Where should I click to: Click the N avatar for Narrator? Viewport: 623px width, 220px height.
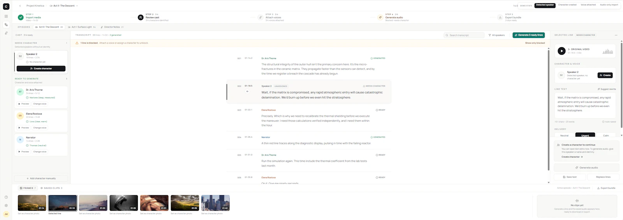pos(20,140)
